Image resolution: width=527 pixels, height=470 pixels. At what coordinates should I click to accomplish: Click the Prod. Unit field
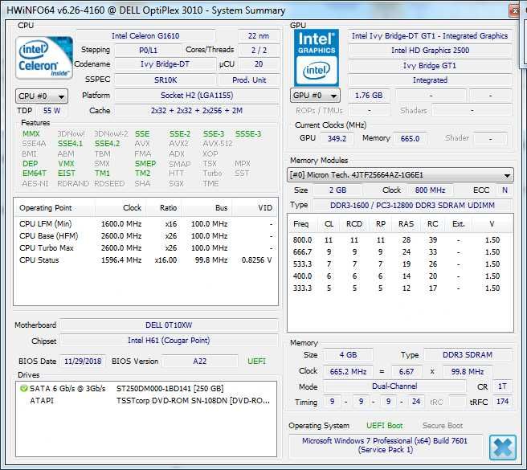pyautogui.click(x=249, y=80)
